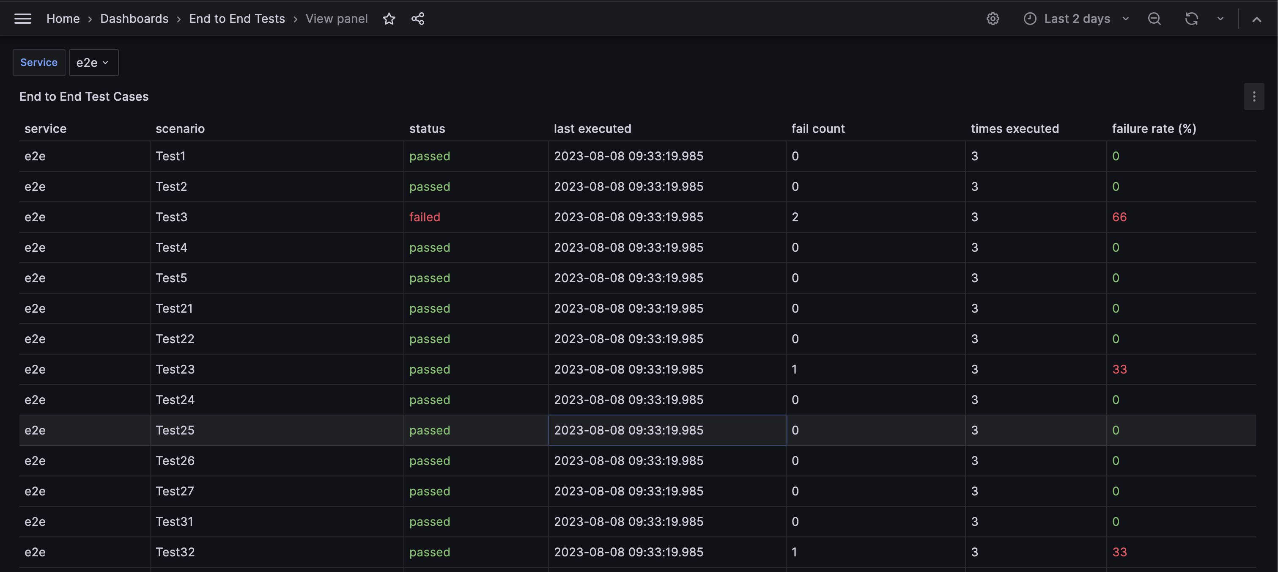The height and width of the screenshot is (572, 1278).
Task: Click the share dashboard icon
Action: coord(418,19)
